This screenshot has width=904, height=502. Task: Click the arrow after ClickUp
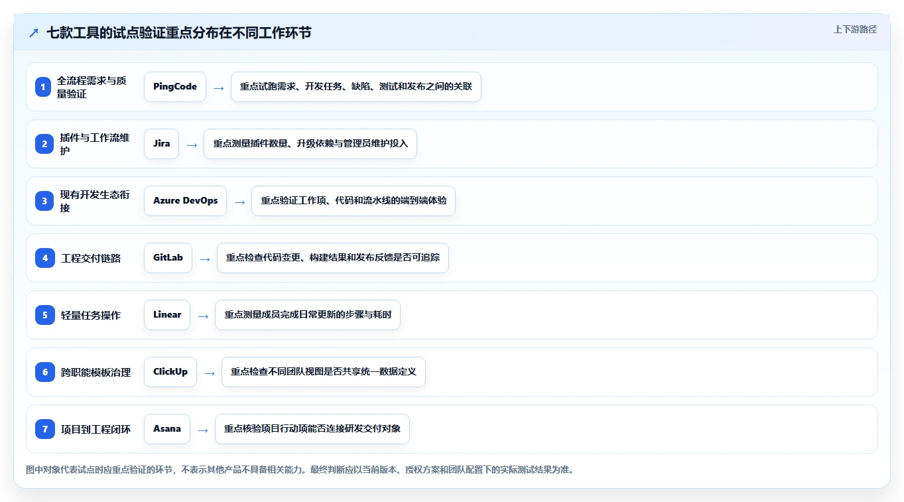[x=210, y=373]
